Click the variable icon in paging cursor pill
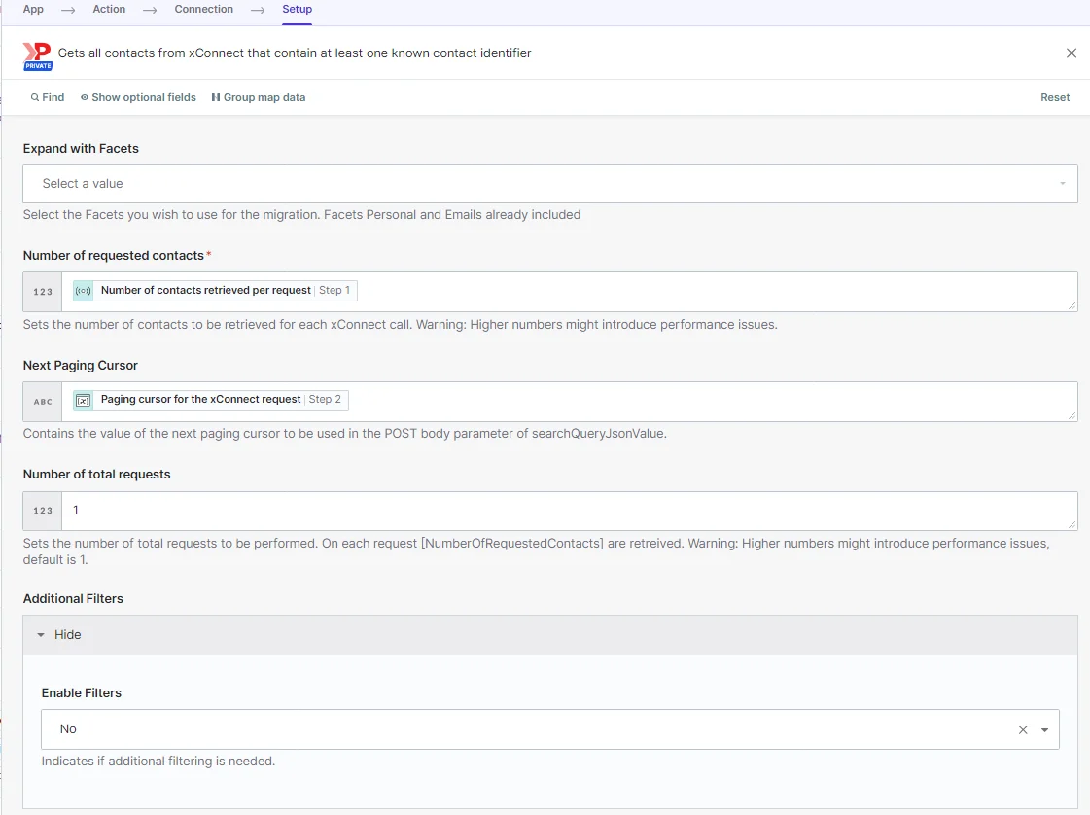Viewport: 1090px width, 815px height. [84, 400]
